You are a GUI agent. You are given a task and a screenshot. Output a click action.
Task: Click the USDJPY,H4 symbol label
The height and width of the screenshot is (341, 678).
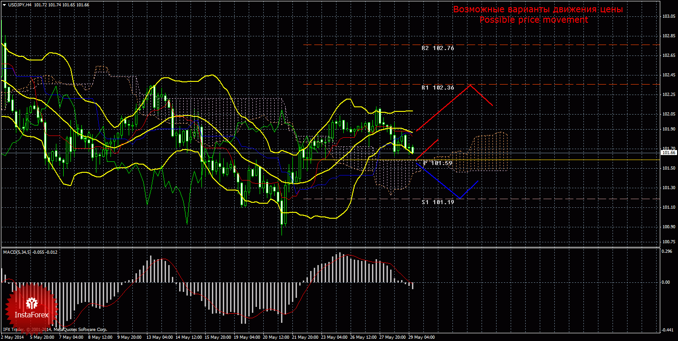(20, 5)
